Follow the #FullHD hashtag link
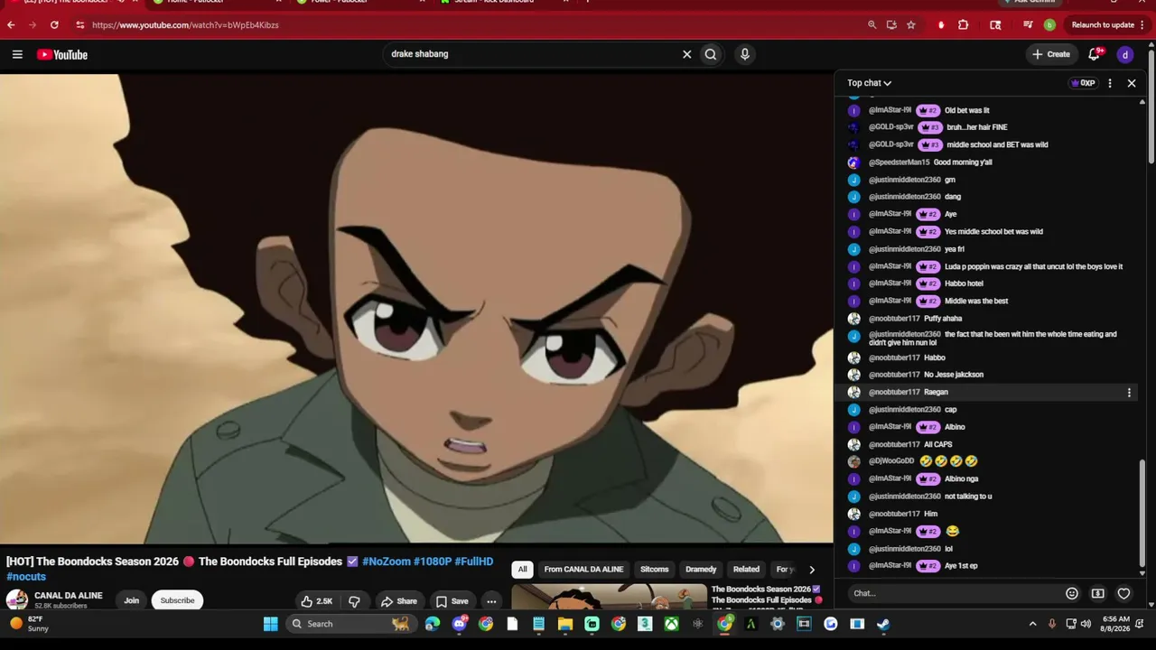Screen dimensions: 1156x650 coord(474,562)
